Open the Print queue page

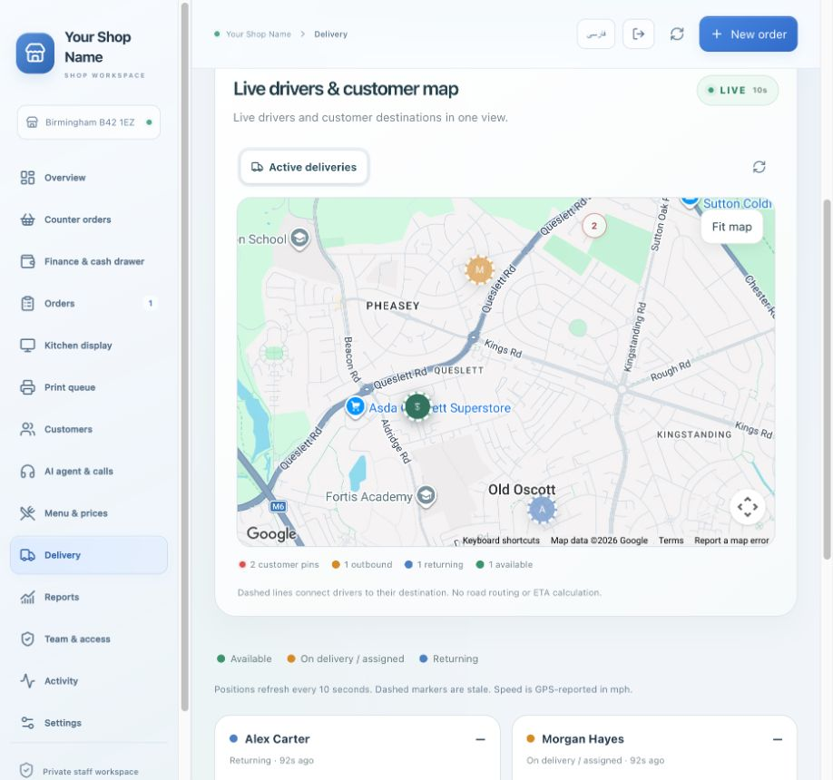click(89, 387)
